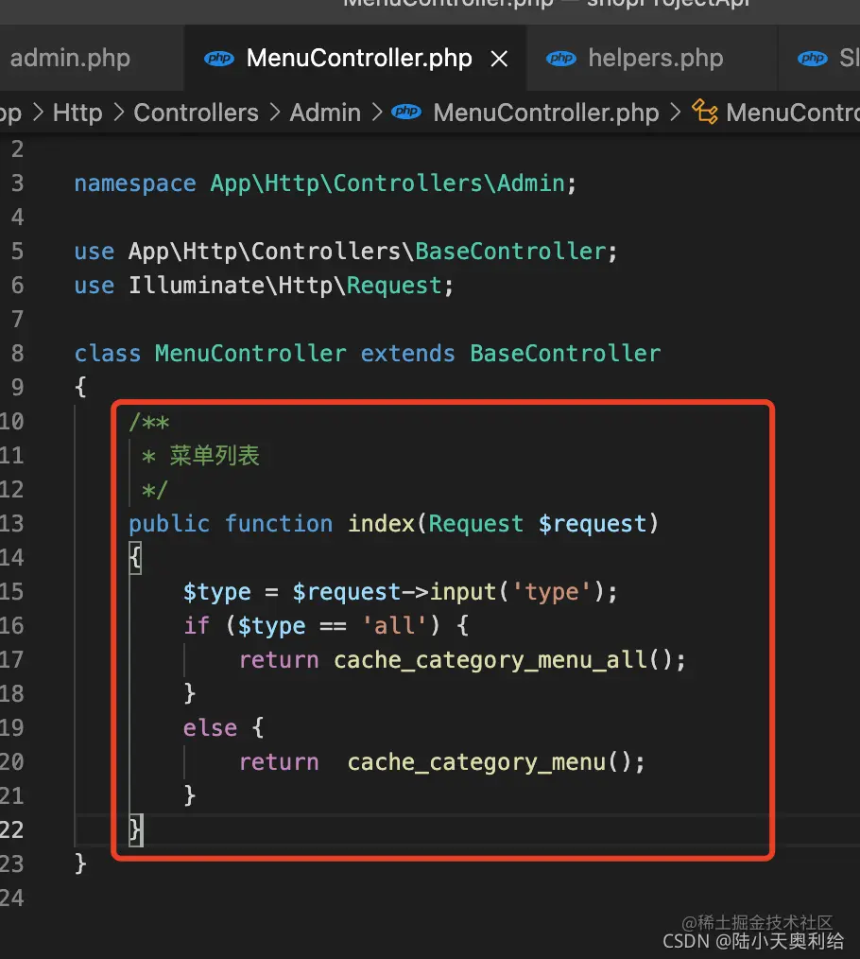The width and height of the screenshot is (860, 959).
Task: Click the PHP icon in the breadcrumb
Action: 405,112
